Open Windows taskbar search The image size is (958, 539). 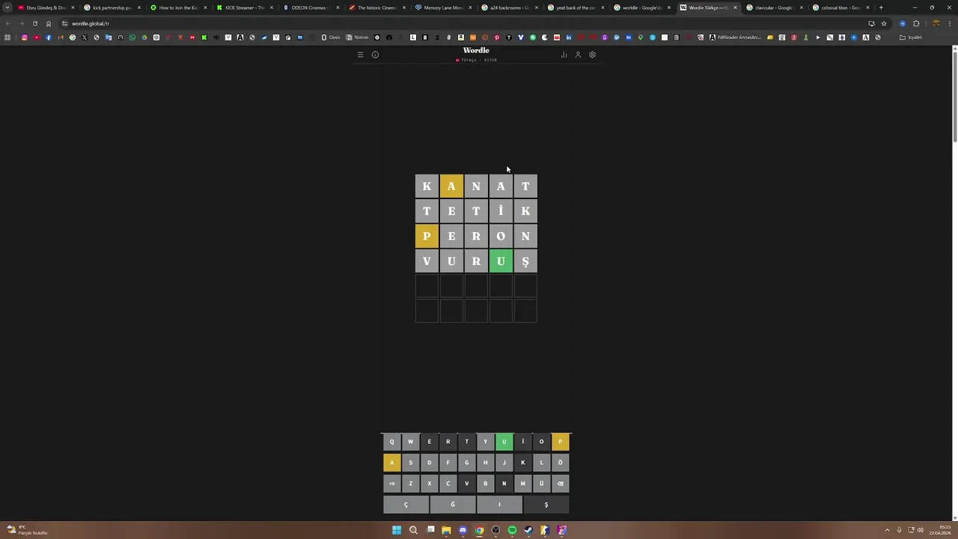pos(413,530)
